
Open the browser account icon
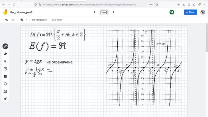coord(189,5)
